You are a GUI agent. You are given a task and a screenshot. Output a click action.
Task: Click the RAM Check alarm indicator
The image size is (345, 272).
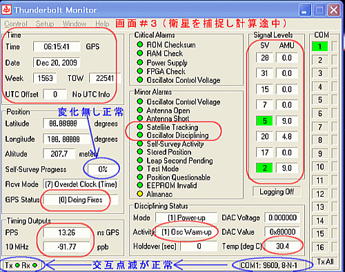(x=139, y=53)
